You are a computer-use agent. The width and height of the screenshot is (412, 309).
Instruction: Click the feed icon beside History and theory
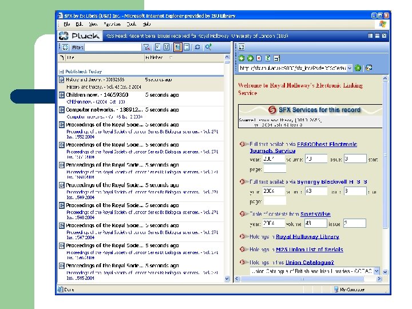point(62,80)
